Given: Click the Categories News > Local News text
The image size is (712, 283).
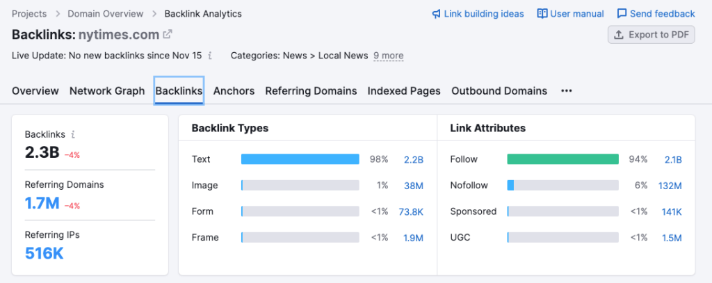Looking at the screenshot, I should click(299, 56).
